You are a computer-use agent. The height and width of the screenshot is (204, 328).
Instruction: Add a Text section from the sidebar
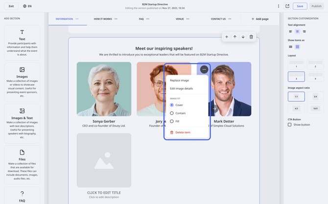click(x=22, y=43)
